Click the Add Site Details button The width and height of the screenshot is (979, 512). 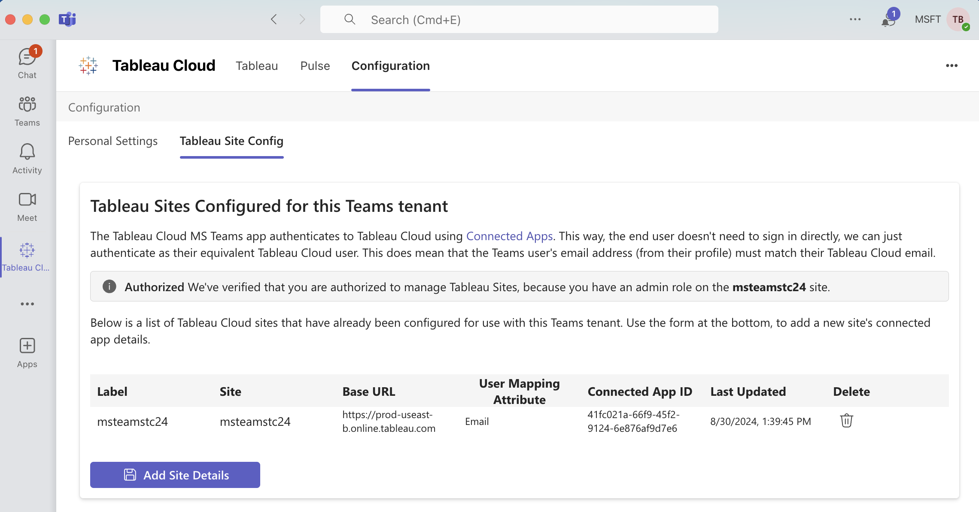coord(175,475)
